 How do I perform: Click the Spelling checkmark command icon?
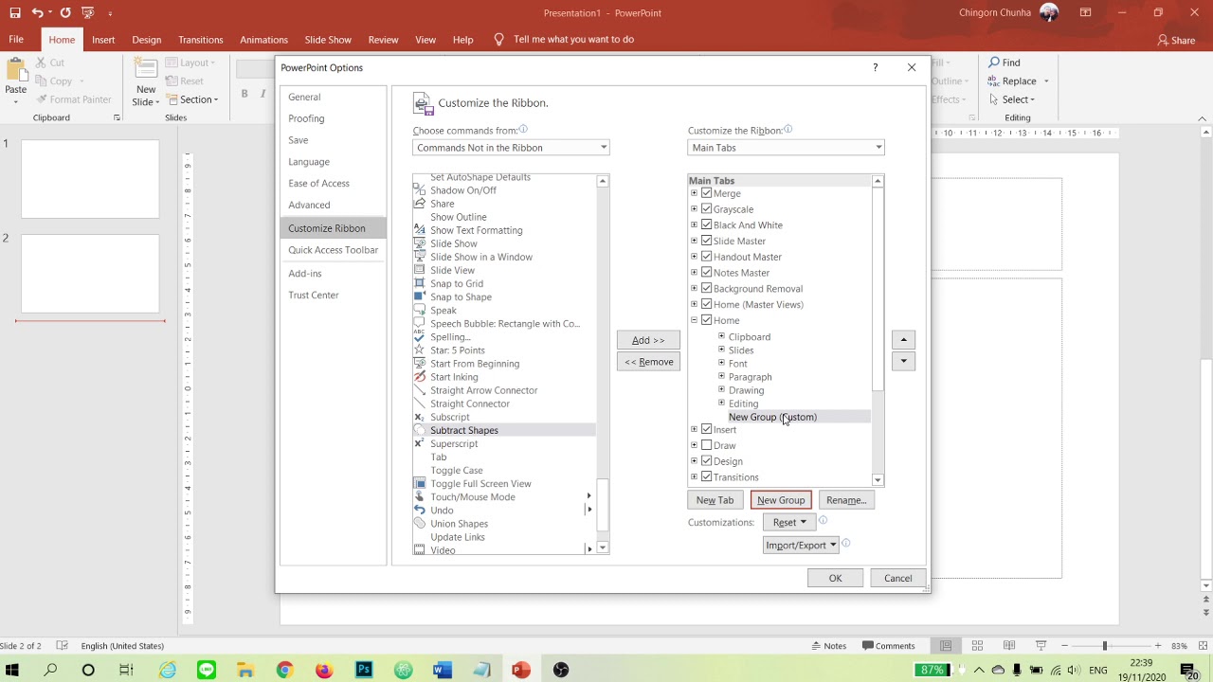point(420,336)
